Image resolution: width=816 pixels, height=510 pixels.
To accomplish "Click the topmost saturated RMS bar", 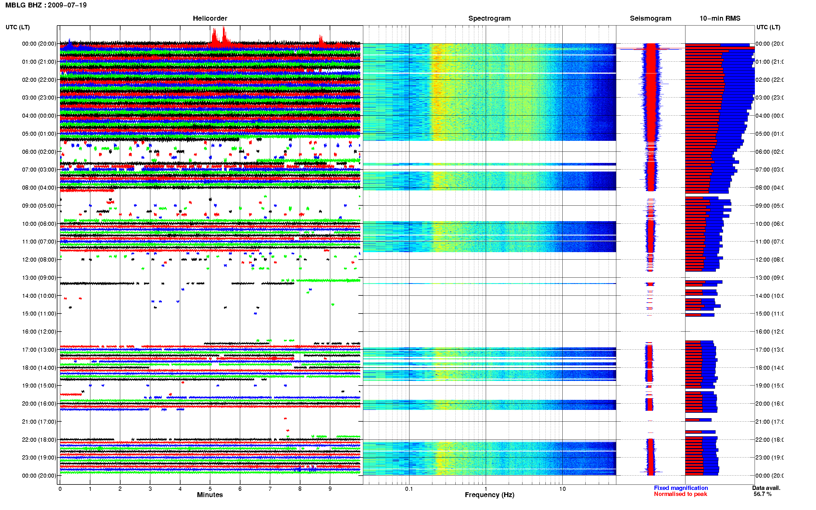I will [x=720, y=48].
